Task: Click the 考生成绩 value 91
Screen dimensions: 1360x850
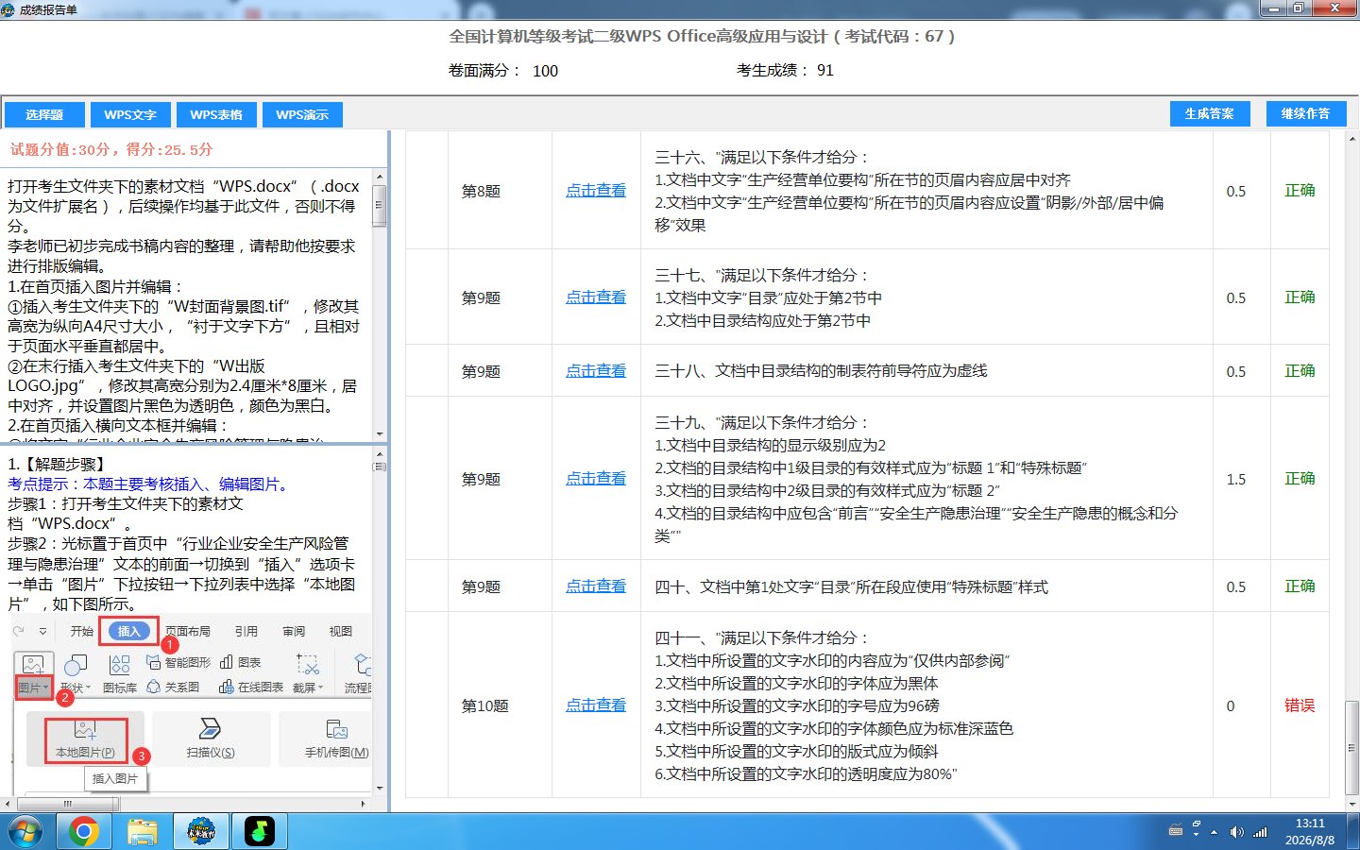Action: (825, 70)
